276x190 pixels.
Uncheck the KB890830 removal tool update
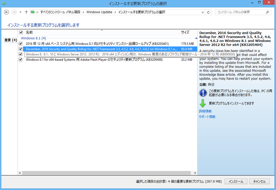pyautogui.click(x=20, y=54)
